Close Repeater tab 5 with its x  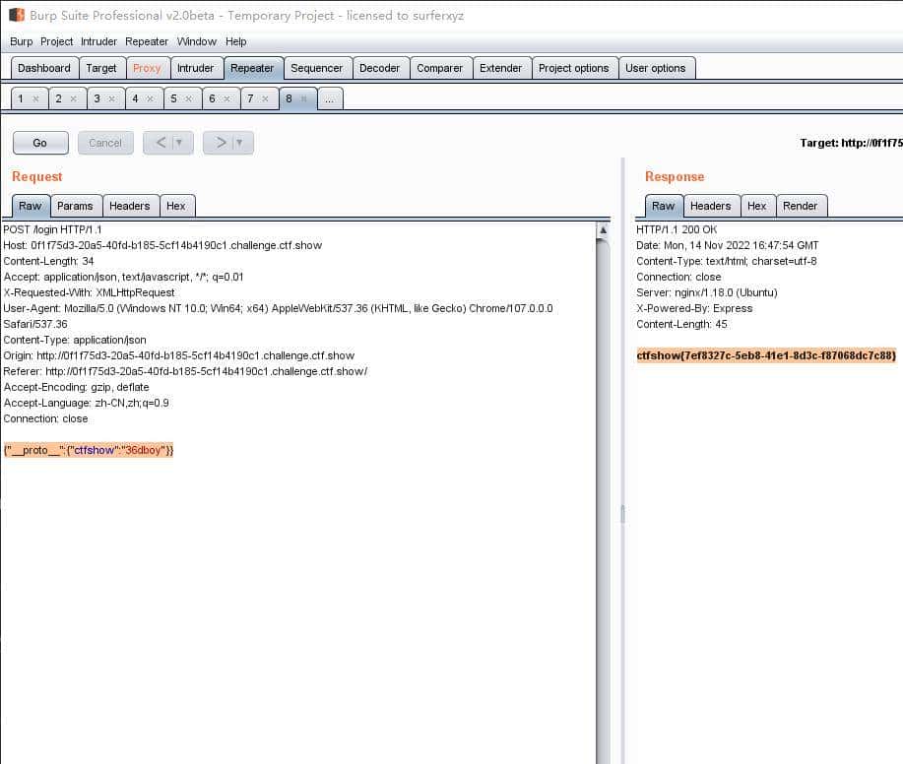pyautogui.click(x=188, y=99)
